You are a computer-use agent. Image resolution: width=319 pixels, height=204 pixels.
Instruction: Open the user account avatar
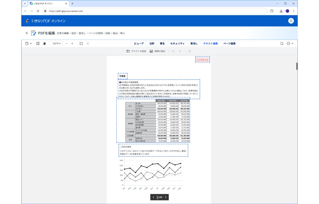pyautogui.click(x=291, y=21)
